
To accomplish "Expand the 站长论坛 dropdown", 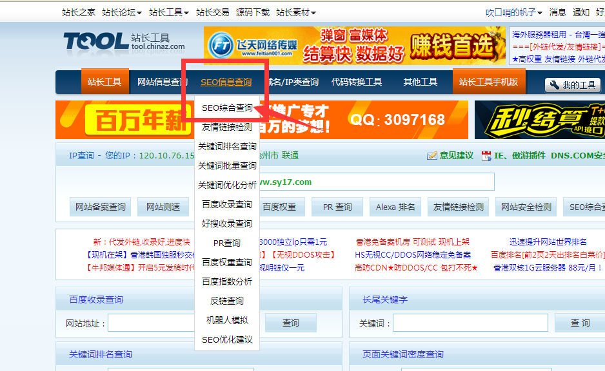I will 121,12.
